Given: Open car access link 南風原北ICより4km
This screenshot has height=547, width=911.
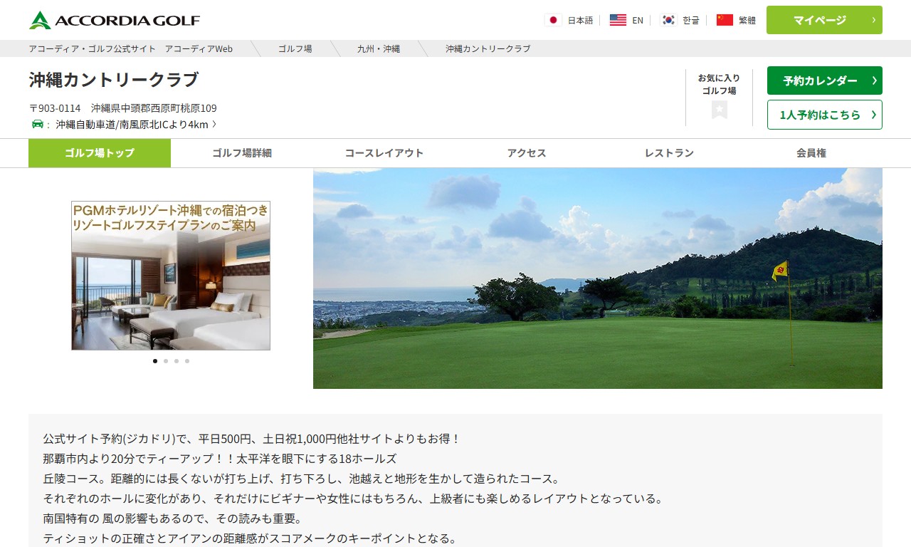Looking at the screenshot, I should pyautogui.click(x=136, y=124).
